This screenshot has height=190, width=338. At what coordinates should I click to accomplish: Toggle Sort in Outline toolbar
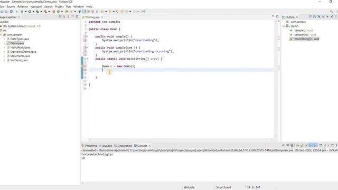coord(315,16)
